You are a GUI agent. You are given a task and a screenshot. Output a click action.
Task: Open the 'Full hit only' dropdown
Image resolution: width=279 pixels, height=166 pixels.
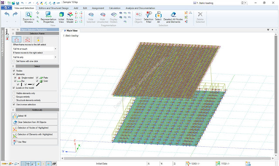click(x=55, y=57)
